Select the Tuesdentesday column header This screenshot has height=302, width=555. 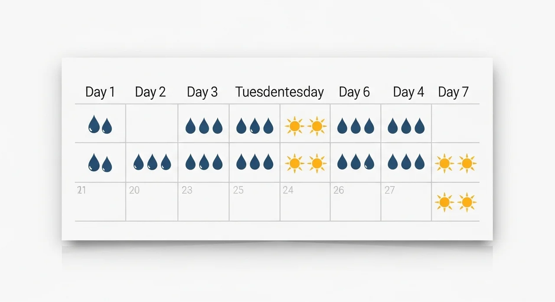coord(280,92)
